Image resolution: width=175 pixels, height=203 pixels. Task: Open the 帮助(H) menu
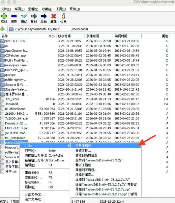[75, 9]
